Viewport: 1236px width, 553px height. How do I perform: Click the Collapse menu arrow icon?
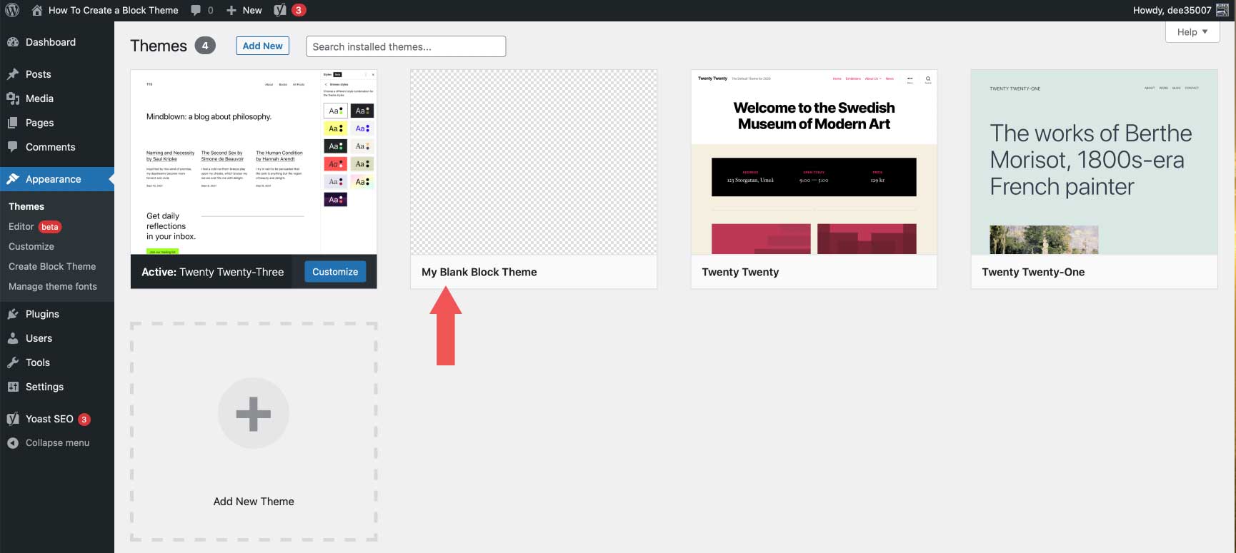click(13, 443)
